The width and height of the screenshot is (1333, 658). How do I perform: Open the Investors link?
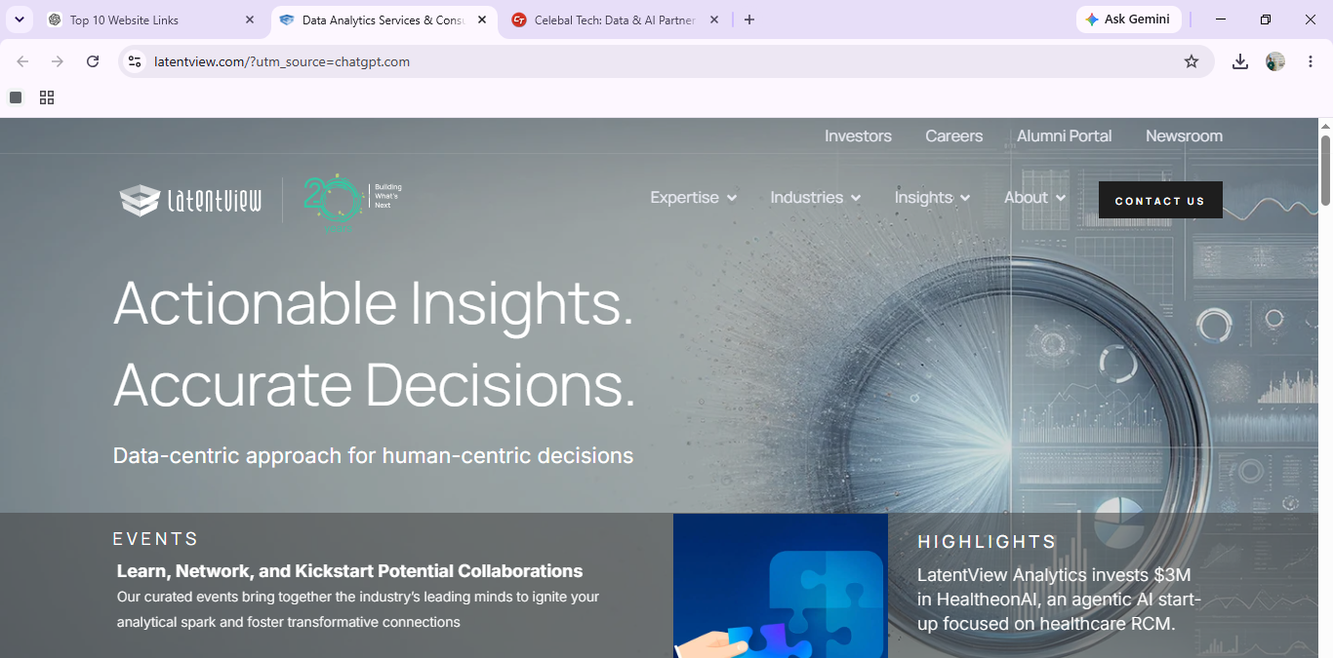tap(858, 136)
